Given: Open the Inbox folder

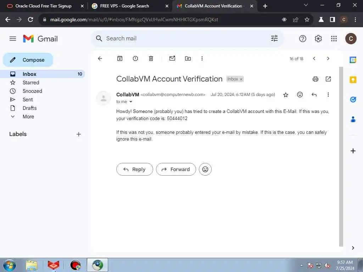Looking at the screenshot, I should point(43,74).
